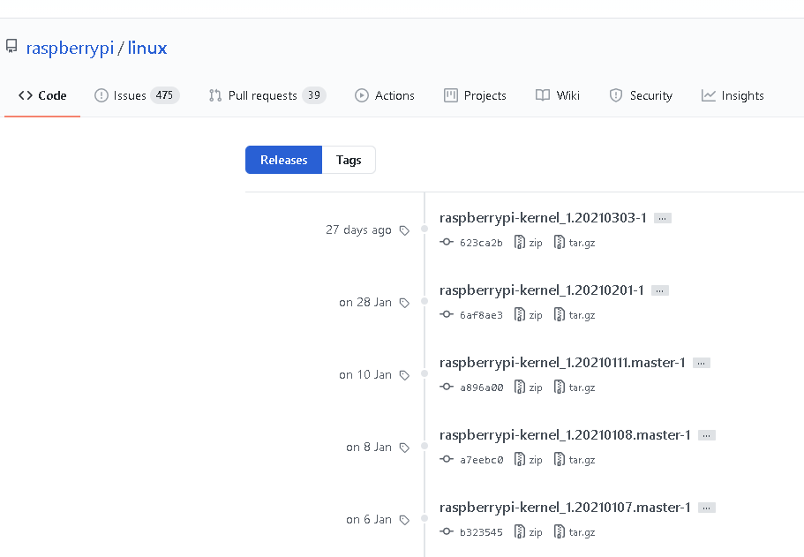
Task: Expand ellipsis details for raspberrypi-kernel_1.20210303-1
Action: point(663,218)
